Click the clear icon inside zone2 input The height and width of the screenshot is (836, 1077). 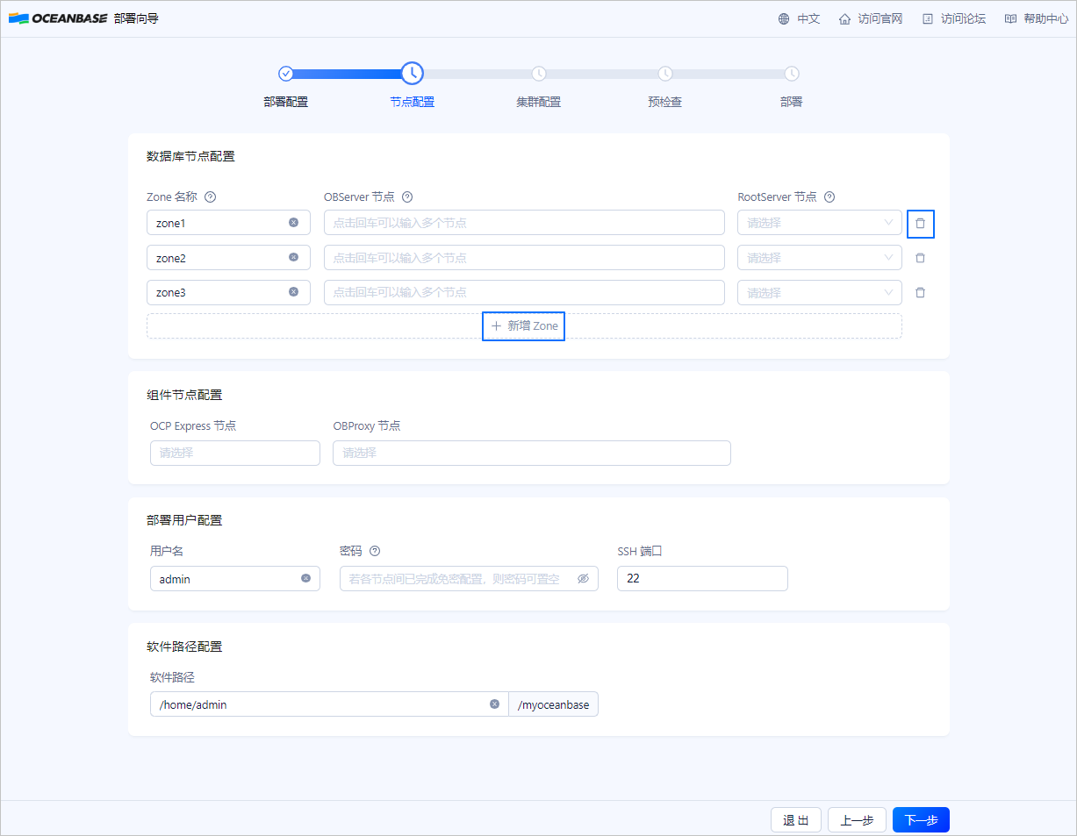[x=293, y=257]
